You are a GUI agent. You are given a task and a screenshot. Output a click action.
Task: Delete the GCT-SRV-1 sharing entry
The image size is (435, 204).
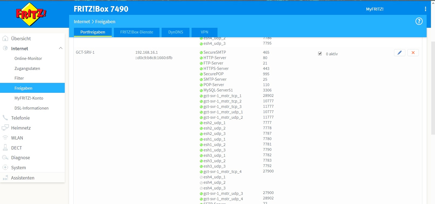[413, 53]
